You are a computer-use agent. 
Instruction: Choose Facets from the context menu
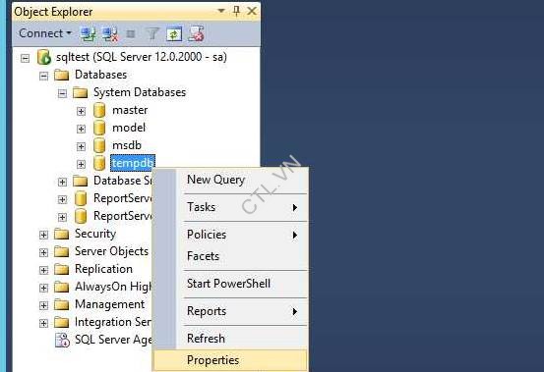pos(230,256)
